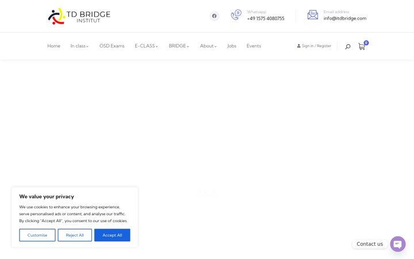Click the phone number +49 1575 4080755
Image resolution: width=414 pixels, height=259 pixels.
(266, 18)
